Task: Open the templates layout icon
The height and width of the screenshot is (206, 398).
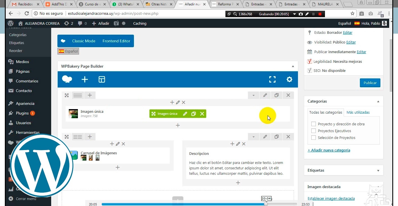Action: pyautogui.click(x=102, y=79)
